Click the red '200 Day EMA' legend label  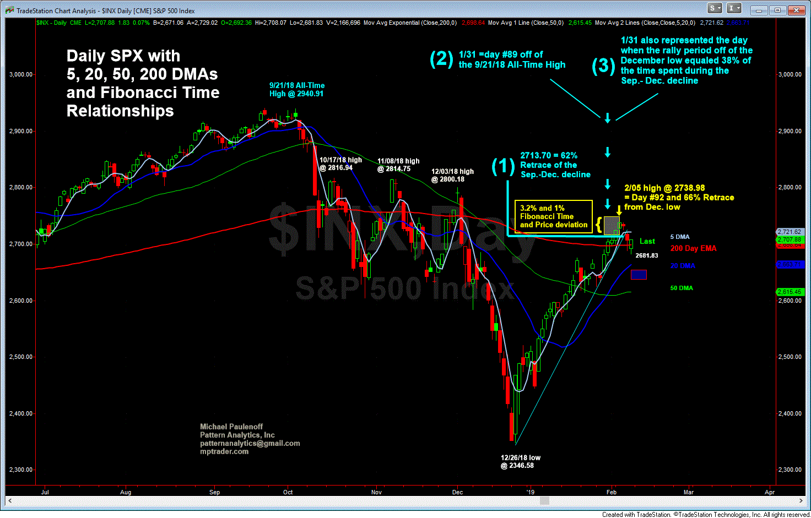click(x=693, y=249)
